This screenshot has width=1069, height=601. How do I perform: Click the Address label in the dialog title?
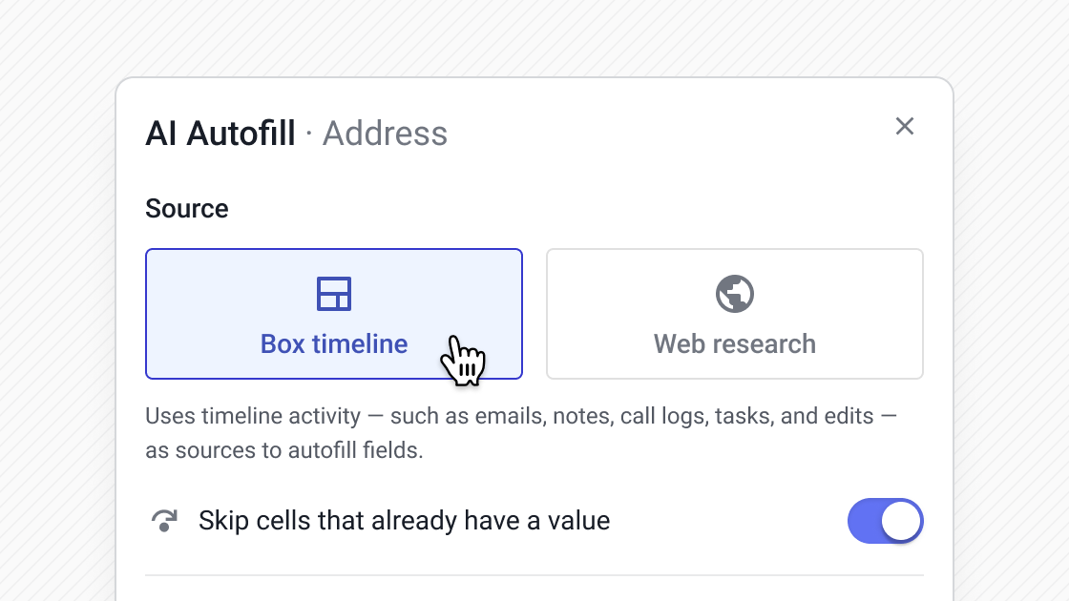385,134
